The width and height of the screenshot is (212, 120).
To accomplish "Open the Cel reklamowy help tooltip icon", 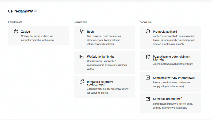I will (35, 11).
